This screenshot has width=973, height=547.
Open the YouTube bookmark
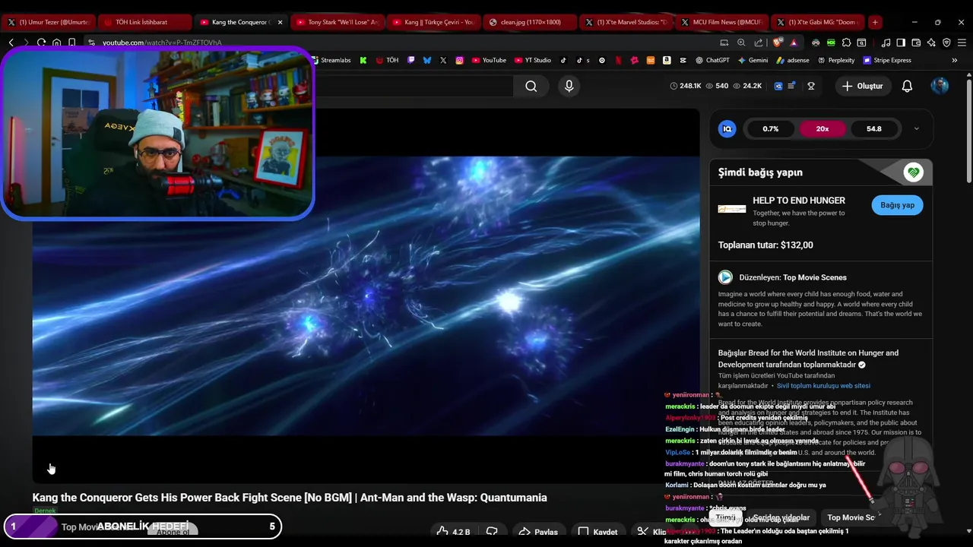pyautogui.click(x=489, y=60)
